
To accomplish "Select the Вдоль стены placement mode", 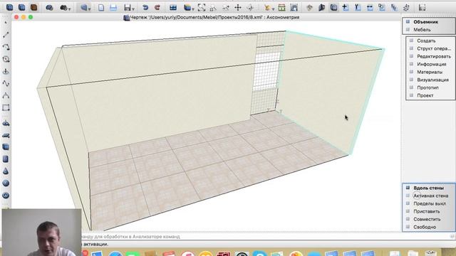I will point(428,188).
